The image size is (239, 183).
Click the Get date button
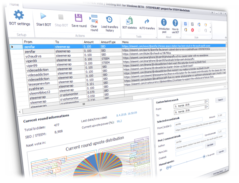point(210,145)
